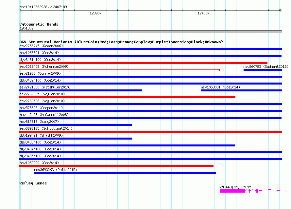
Task: Open the DGV Structural Variants track heading
Action: tap(121, 42)
